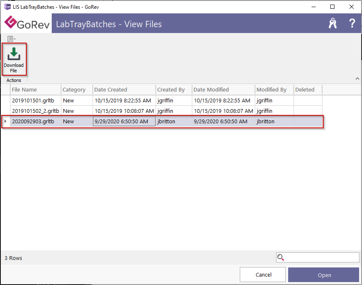
Task: Open help question mark icon
Action: coord(352,23)
